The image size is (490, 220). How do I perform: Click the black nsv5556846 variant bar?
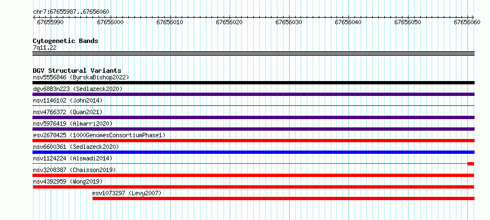(x=253, y=83)
